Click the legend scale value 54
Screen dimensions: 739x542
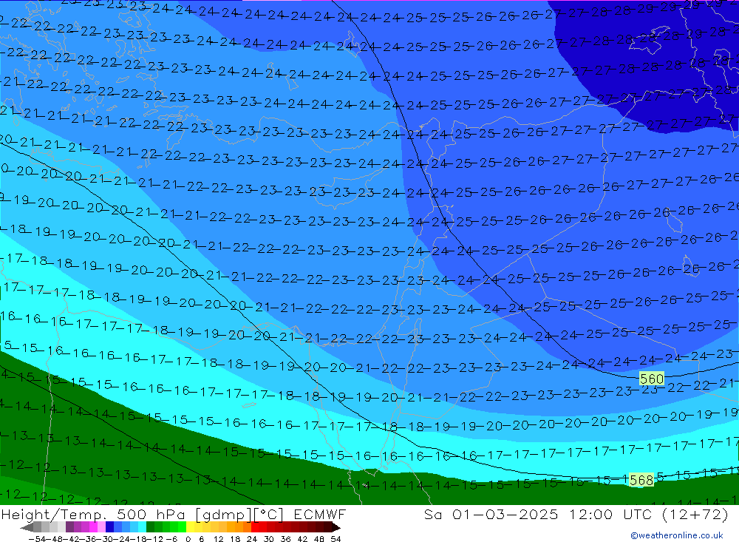[x=336, y=539]
